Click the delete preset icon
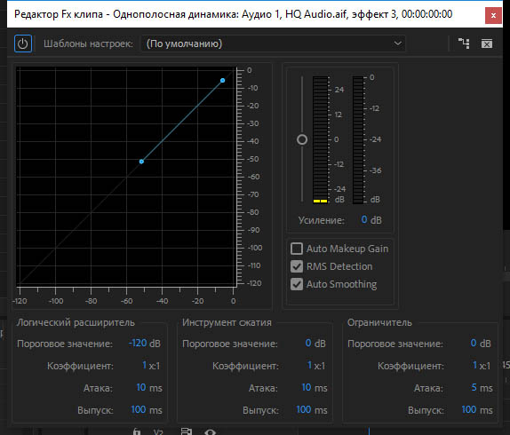 click(487, 43)
